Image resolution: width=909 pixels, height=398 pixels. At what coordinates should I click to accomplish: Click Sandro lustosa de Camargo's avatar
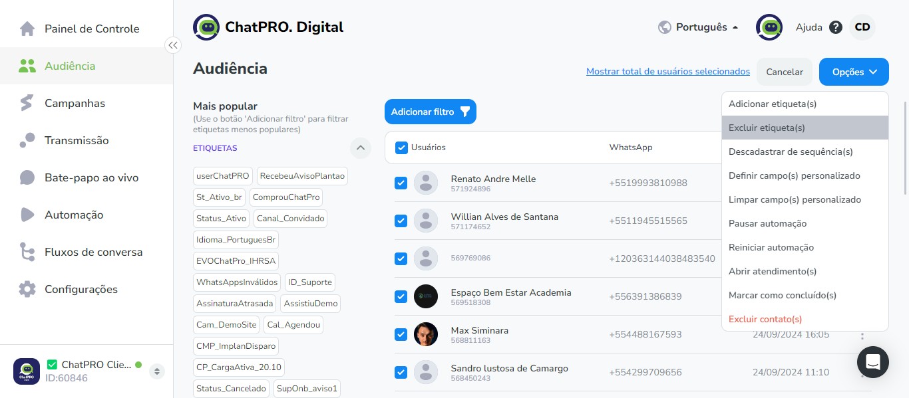click(426, 372)
